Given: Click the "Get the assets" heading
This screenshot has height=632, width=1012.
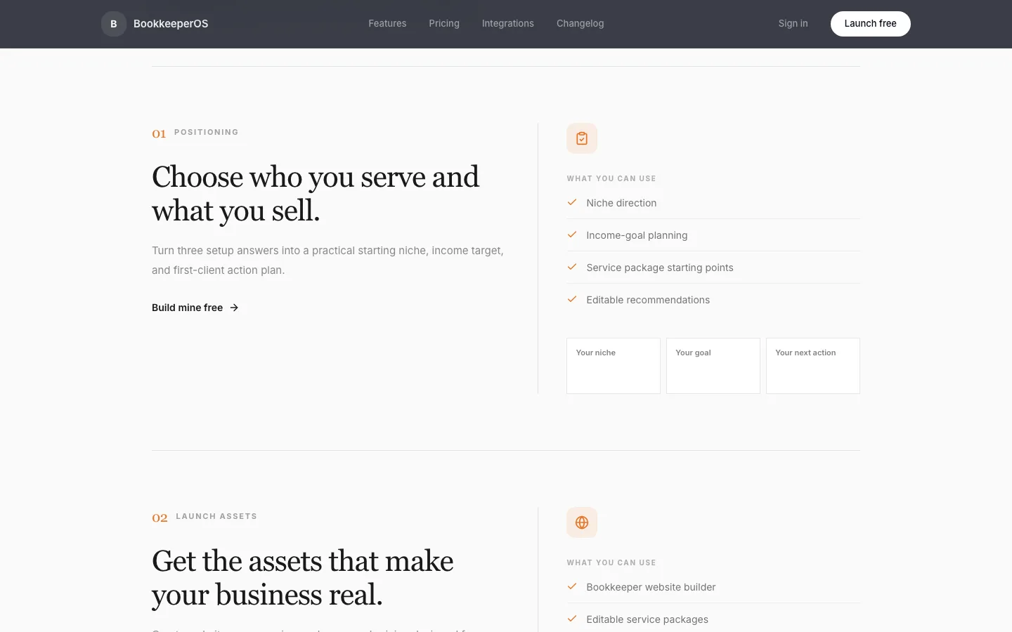Looking at the screenshot, I should pyautogui.click(x=303, y=578).
